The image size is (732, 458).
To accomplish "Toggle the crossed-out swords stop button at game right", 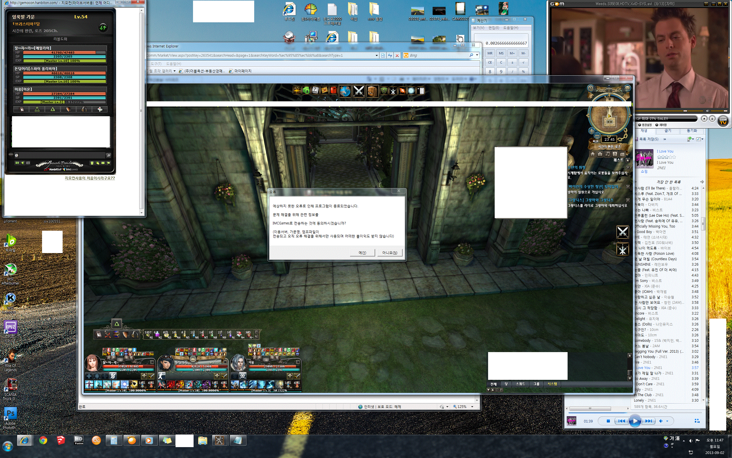I will click(x=622, y=250).
